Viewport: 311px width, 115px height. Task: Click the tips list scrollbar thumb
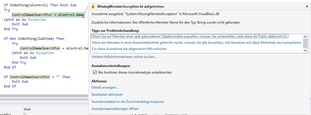pyautogui.click(x=305, y=43)
